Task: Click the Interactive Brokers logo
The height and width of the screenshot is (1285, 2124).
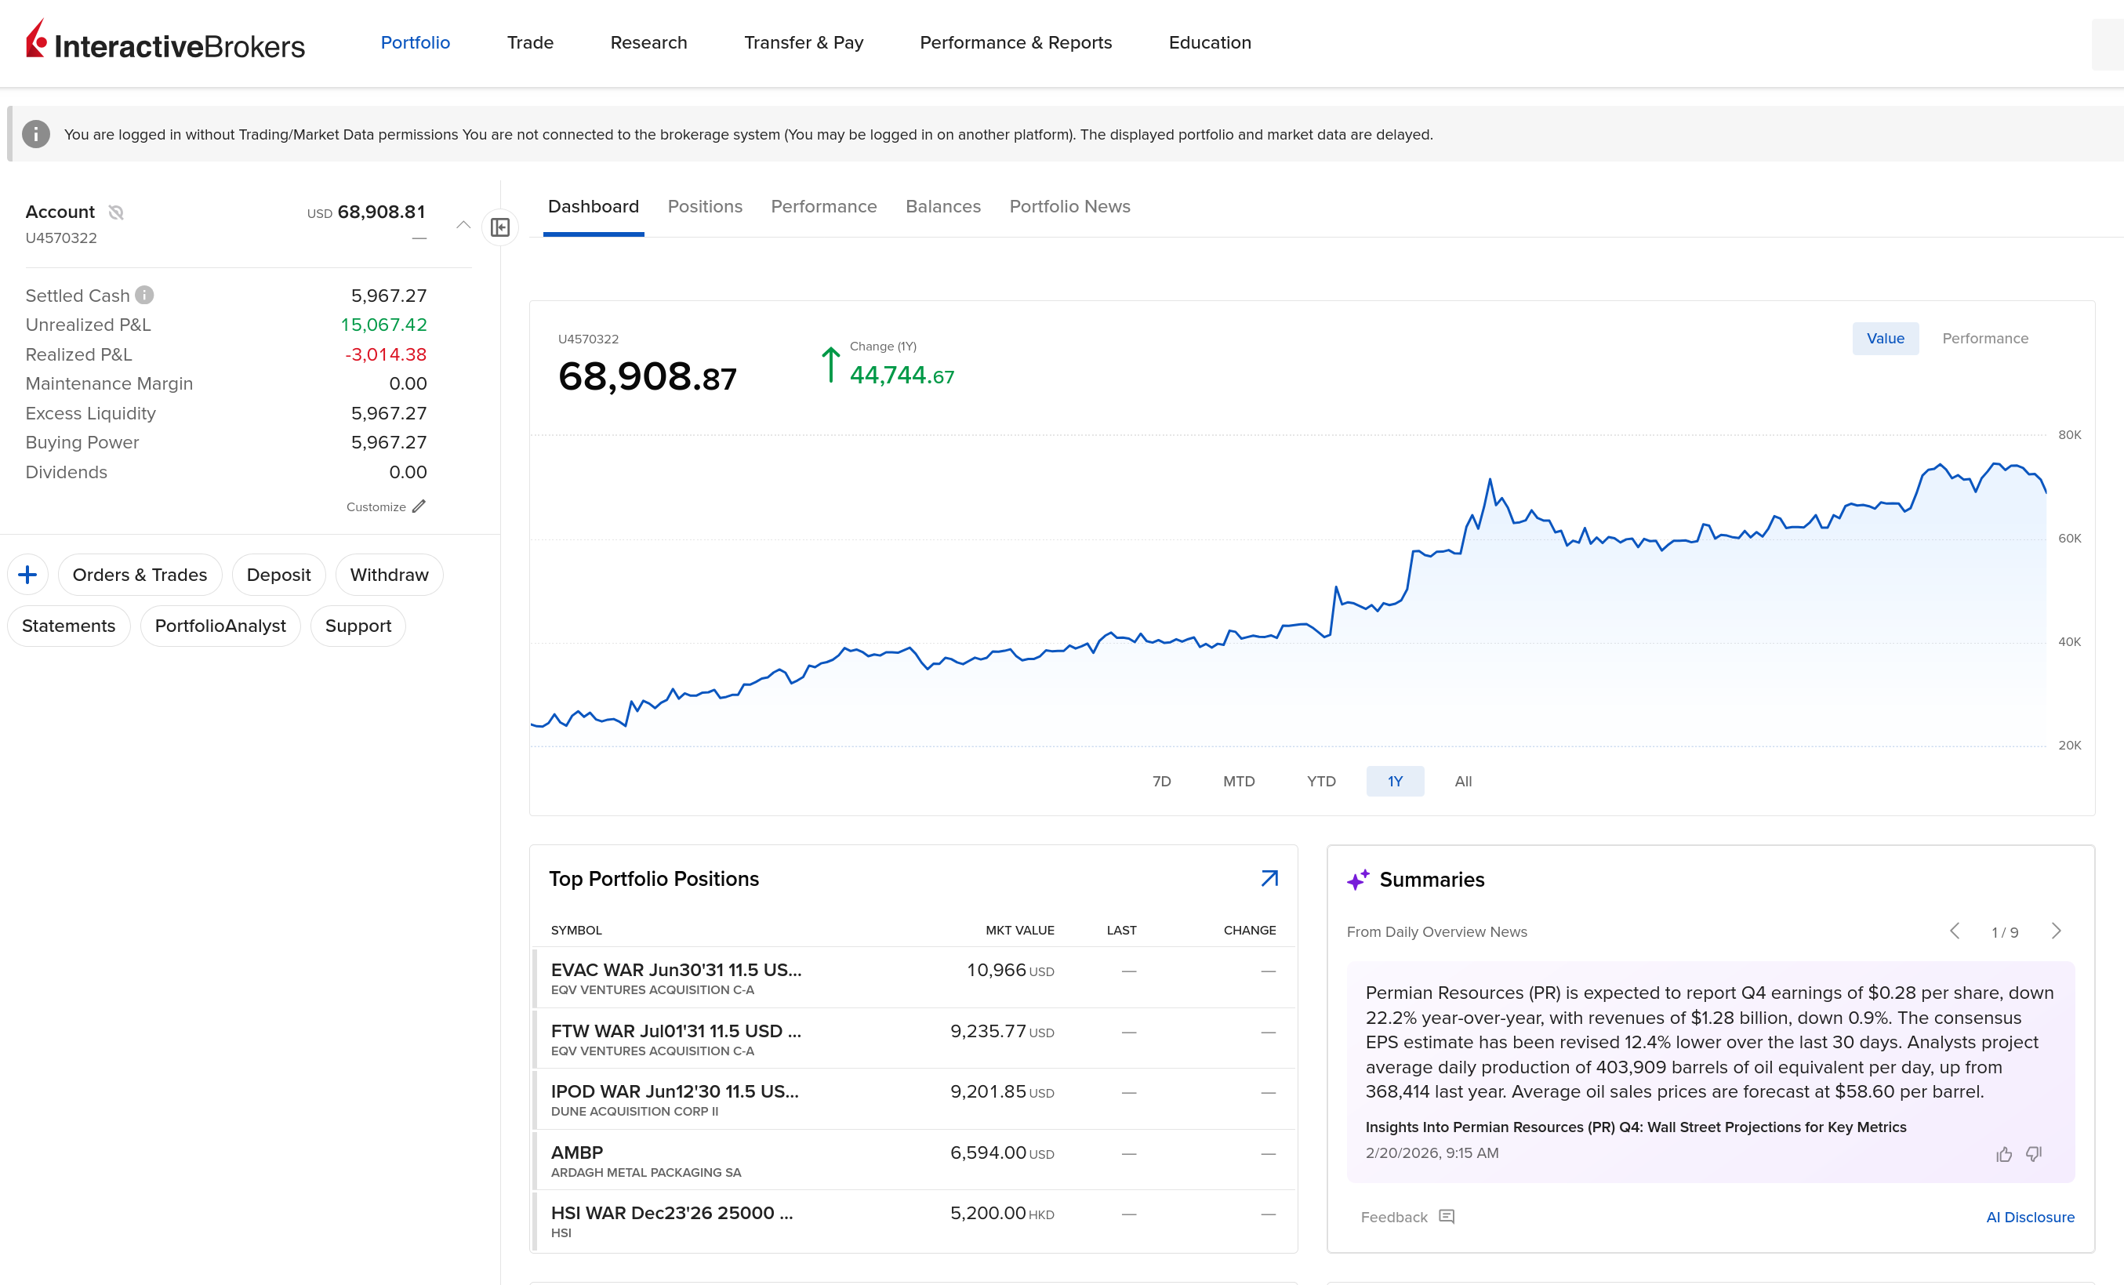Action: pos(165,42)
